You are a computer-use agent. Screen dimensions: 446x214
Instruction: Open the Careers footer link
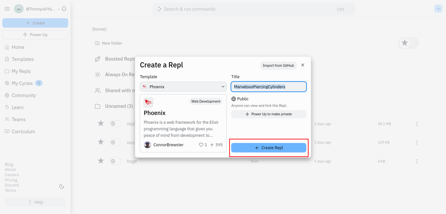(12, 175)
